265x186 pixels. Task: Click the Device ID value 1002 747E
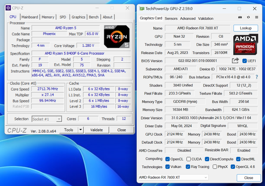click(x=237, y=69)
